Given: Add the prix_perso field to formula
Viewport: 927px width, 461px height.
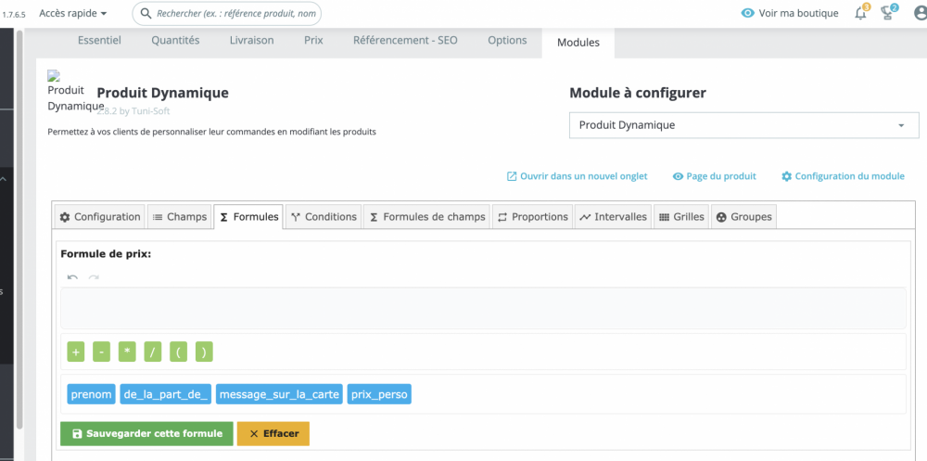Looking at the screenshot, I should (x=379, y=394).
